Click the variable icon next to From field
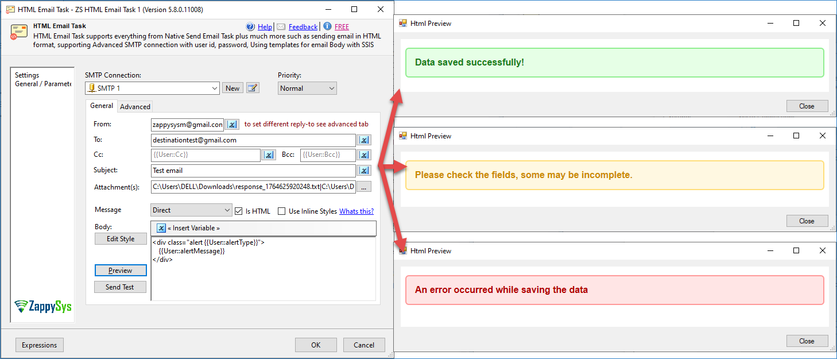The width and height of the screenshot is (837, 359). pyautogui.click(x=232, y=125)
